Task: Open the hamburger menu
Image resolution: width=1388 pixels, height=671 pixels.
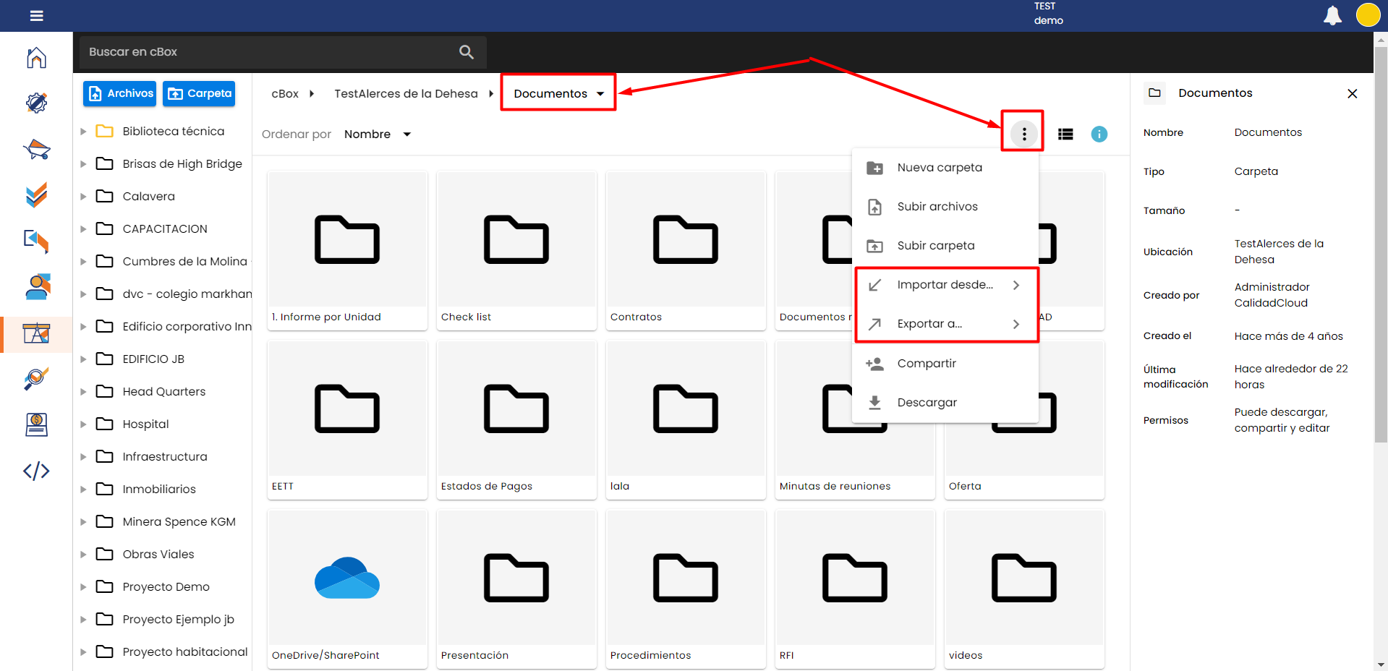Action: (36, 16)
